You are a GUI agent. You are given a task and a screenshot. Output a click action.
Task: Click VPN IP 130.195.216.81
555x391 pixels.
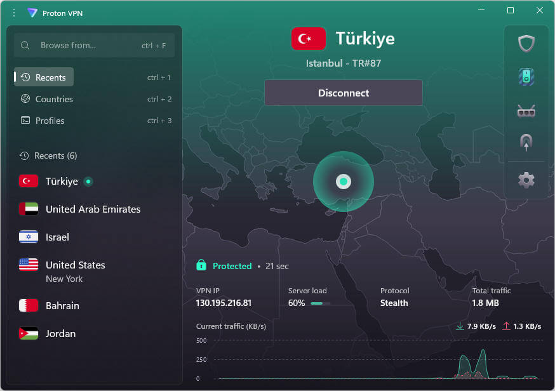(x=224, y=303)
